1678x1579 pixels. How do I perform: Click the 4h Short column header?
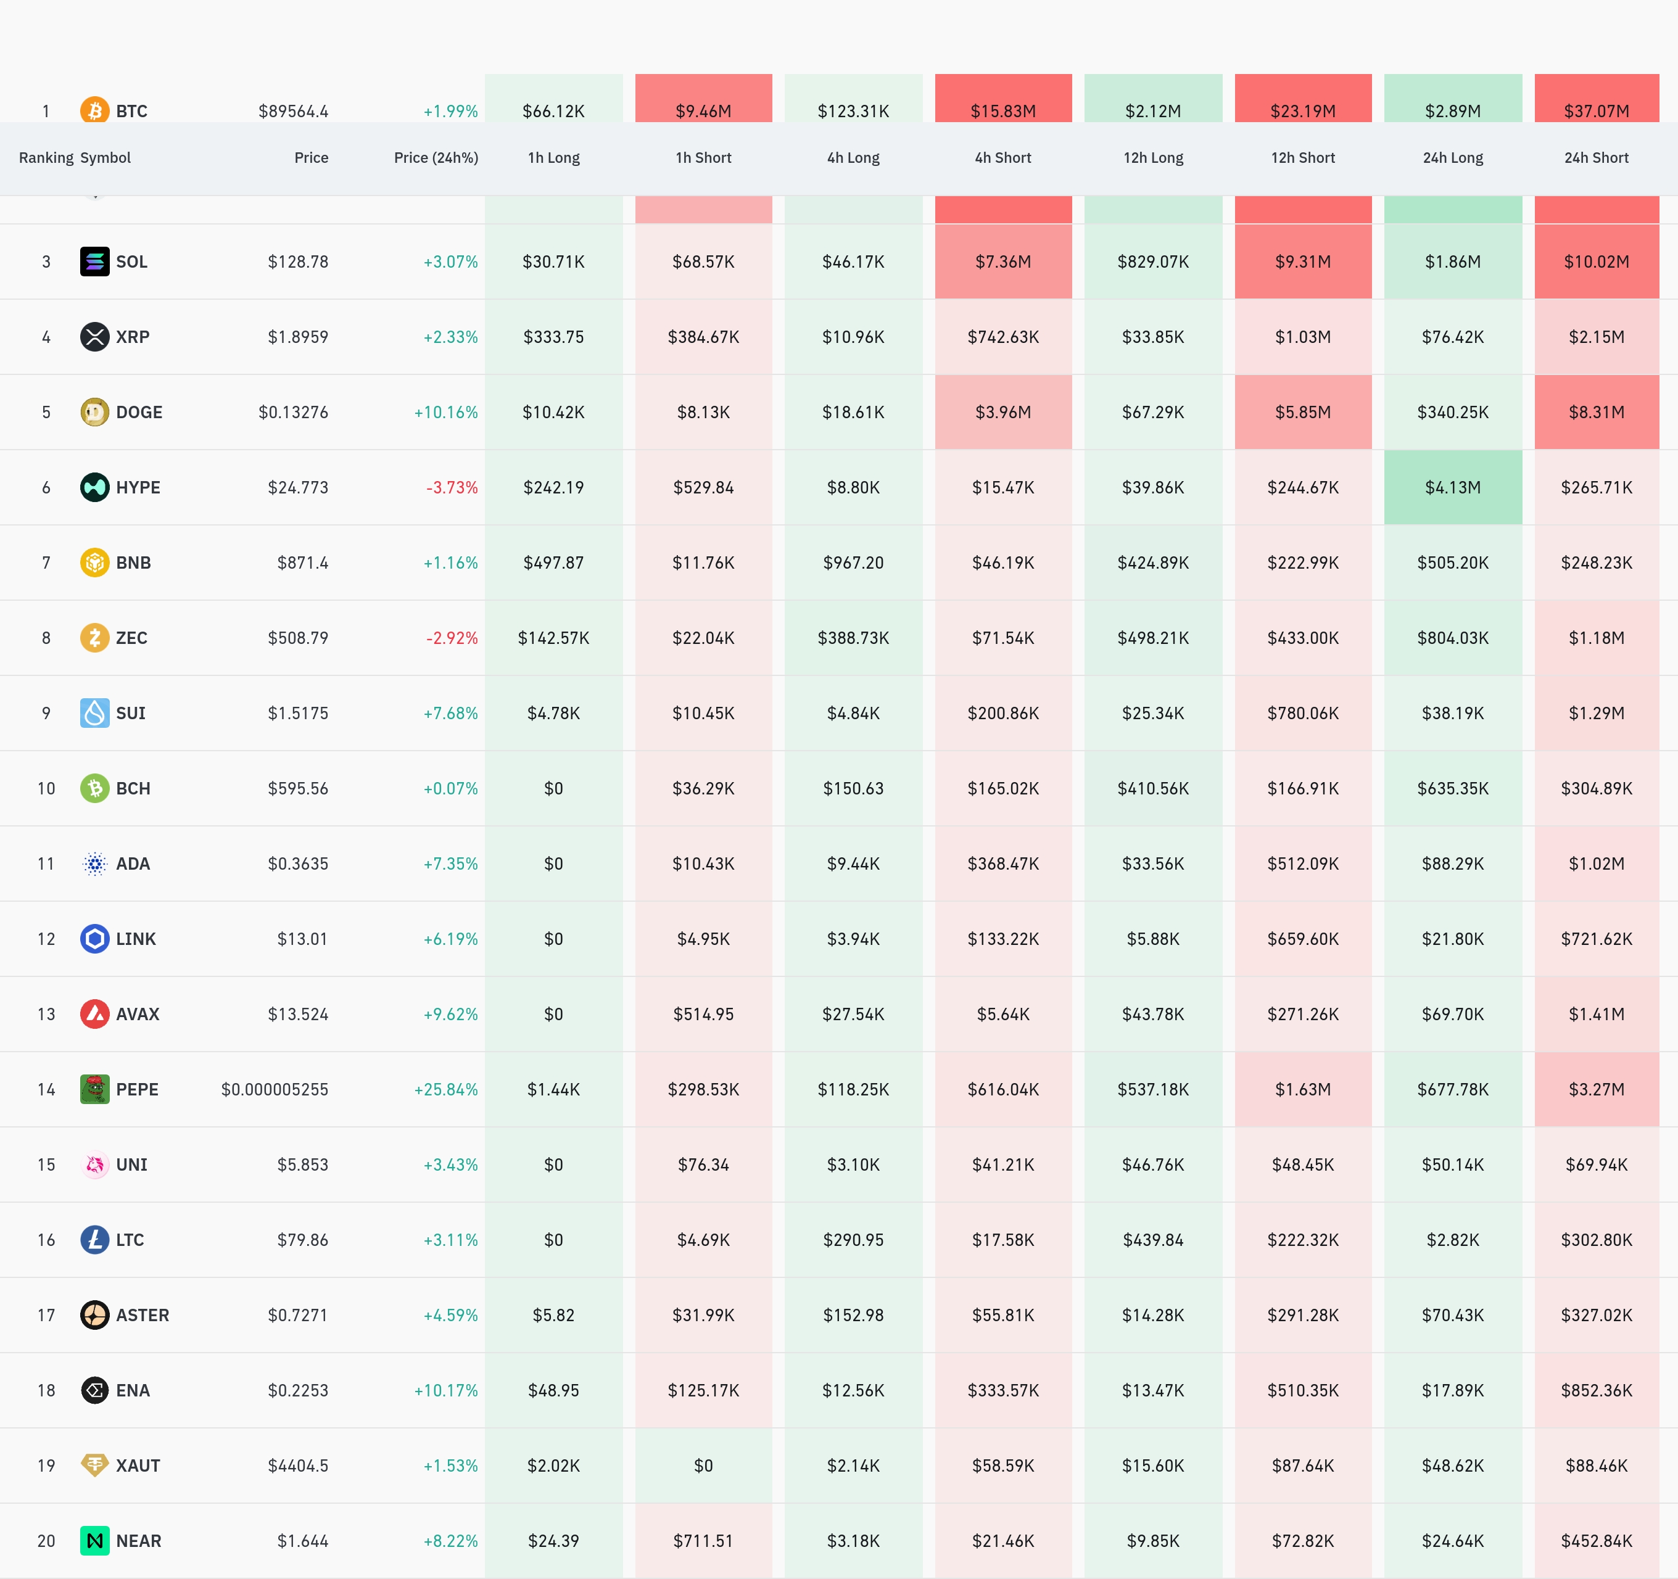(x=1002, y=158)
